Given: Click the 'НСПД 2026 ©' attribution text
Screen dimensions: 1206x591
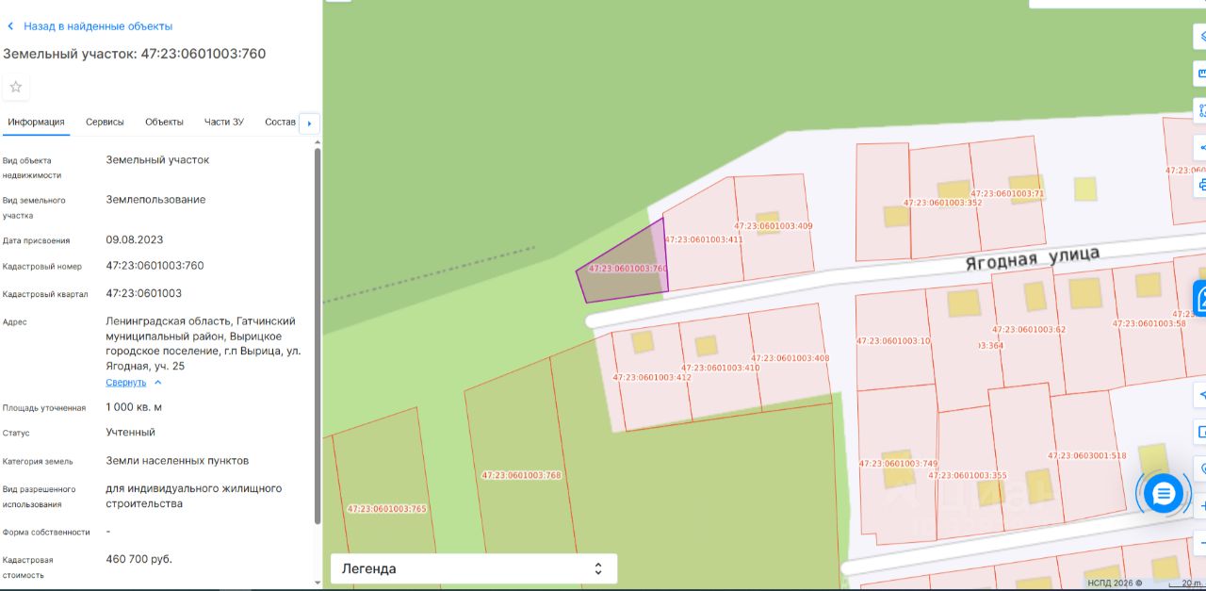Looking at the screenshot, I should pos(1115,583).
